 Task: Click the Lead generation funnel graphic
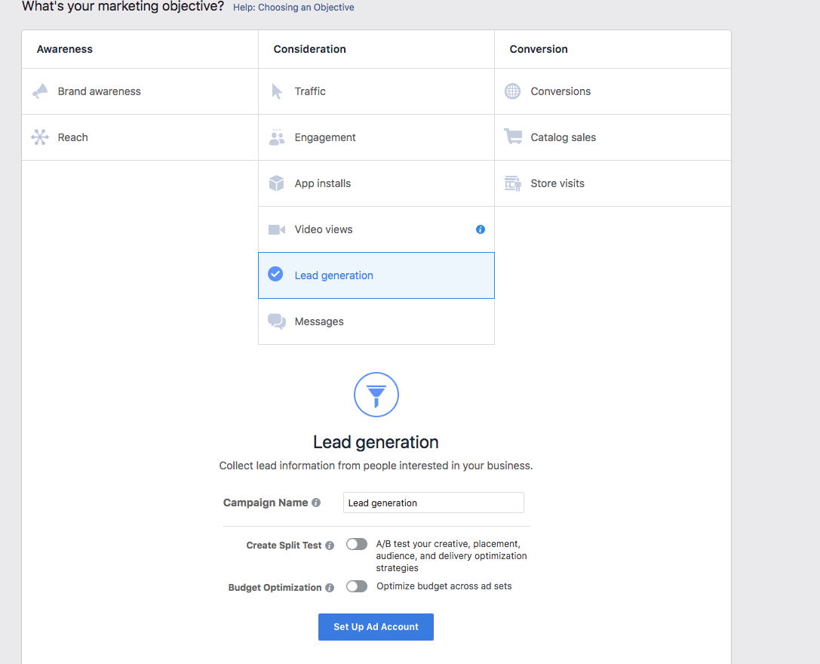pyautogui.click(x=376, y=395)
